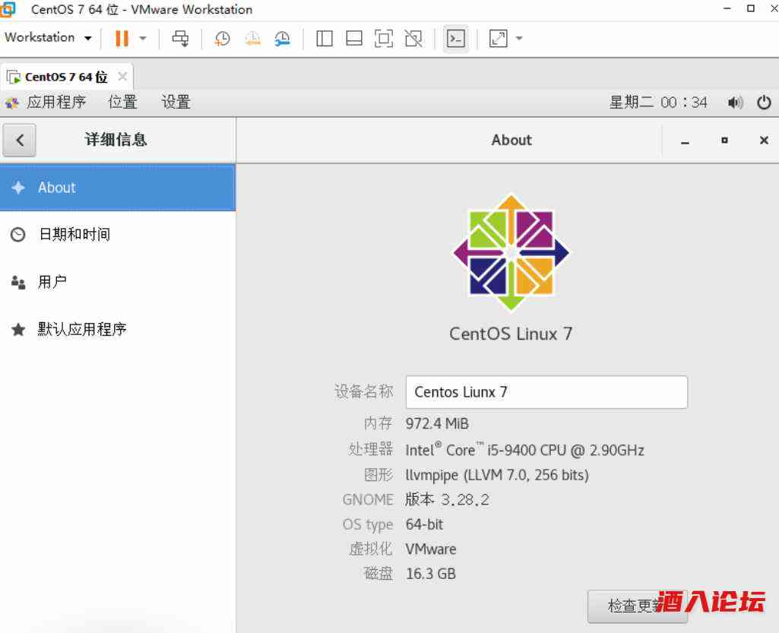Open 用户 settings
The width and height of the screenshot is (779, 633).
[x=118, y=282]
